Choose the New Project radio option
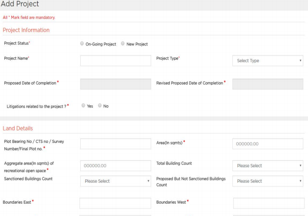Image resolution: width=308 pixels, height=216 pixels. (x=123, y=43)
